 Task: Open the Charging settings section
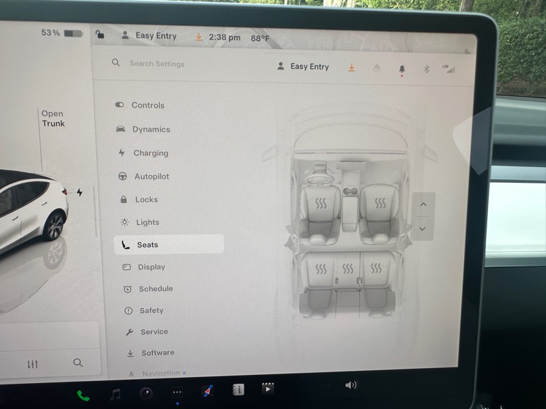(150, 153)
